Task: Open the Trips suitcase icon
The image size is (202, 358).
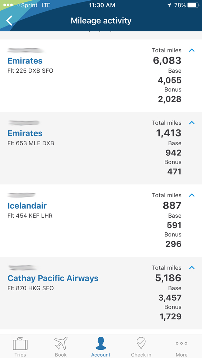Action: click(20, 343)
